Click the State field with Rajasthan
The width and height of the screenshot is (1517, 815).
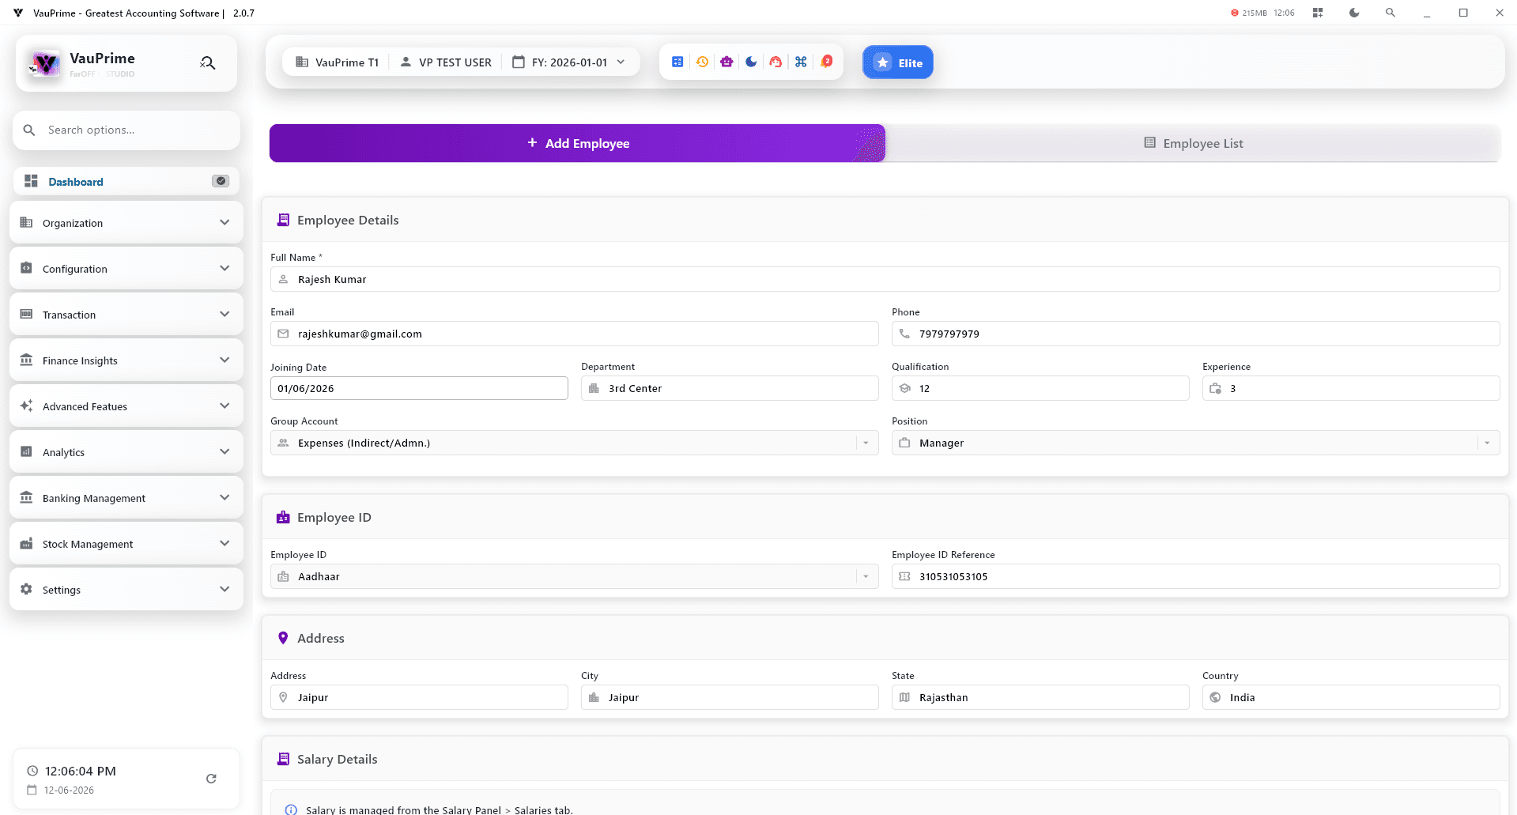[1040, 697]
